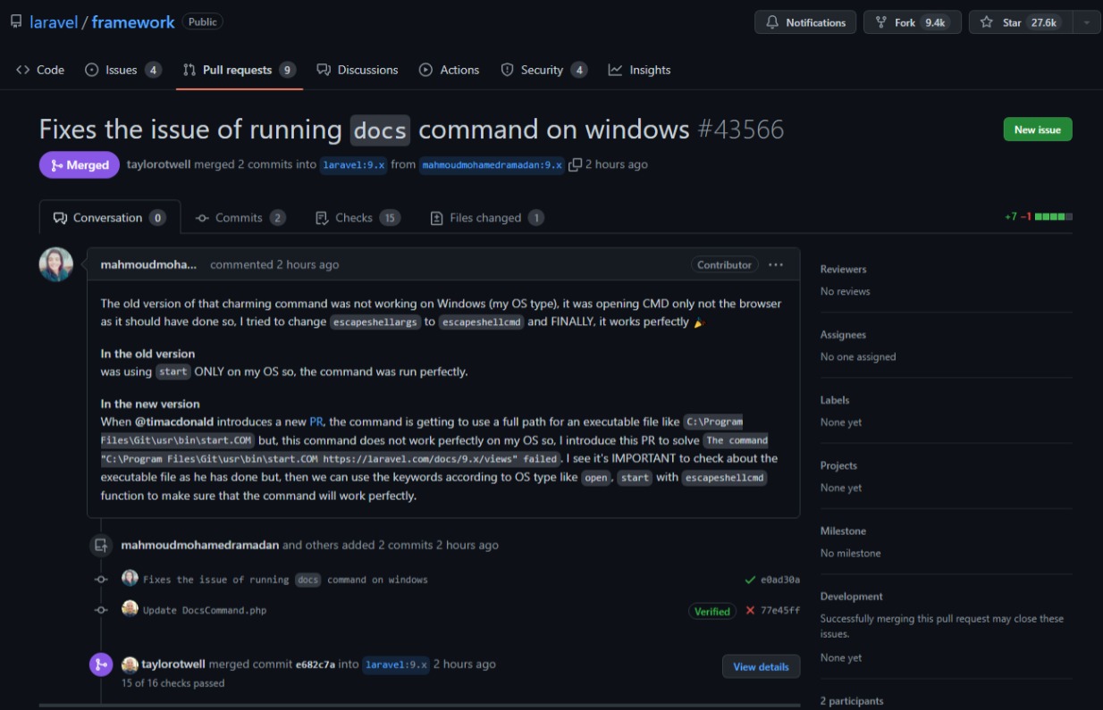Image resolution: width=1103 pixels, height=710 pixels.
Task: Open the Security tab
Action: [x=543, y=70]
